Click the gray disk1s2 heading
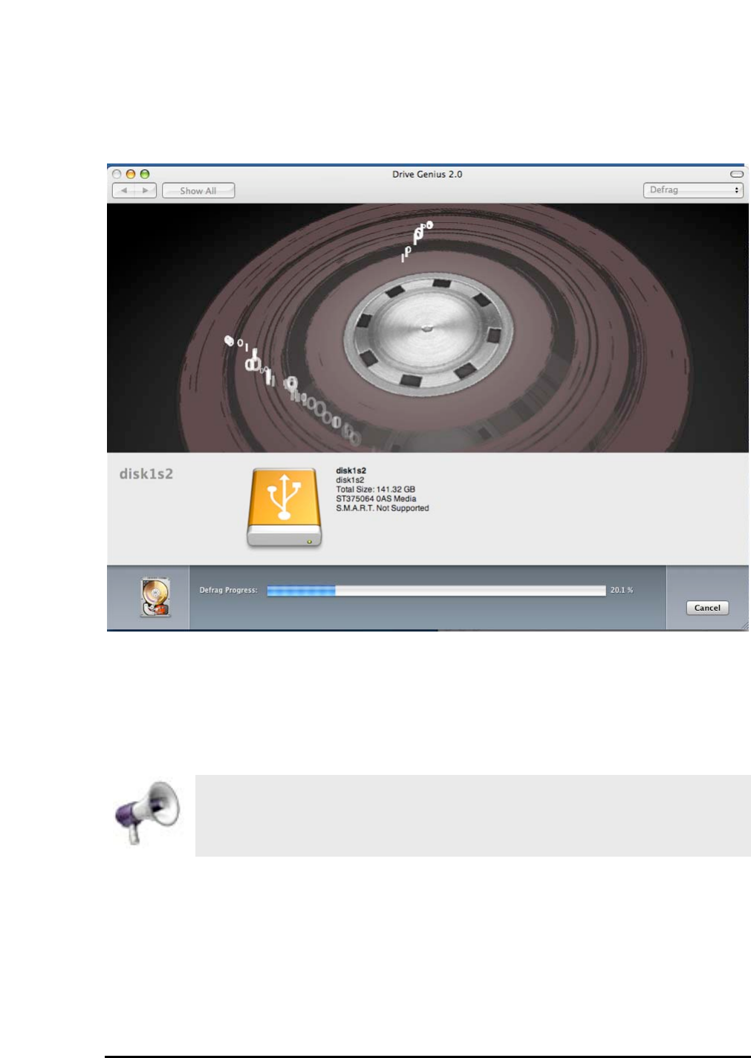 [146, 474]
